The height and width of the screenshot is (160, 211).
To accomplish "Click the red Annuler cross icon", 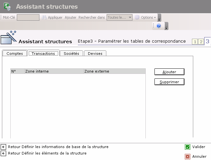I will click(187, 156).
